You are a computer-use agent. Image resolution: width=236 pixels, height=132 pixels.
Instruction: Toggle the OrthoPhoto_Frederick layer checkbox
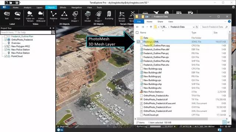(x=6, y=40)
